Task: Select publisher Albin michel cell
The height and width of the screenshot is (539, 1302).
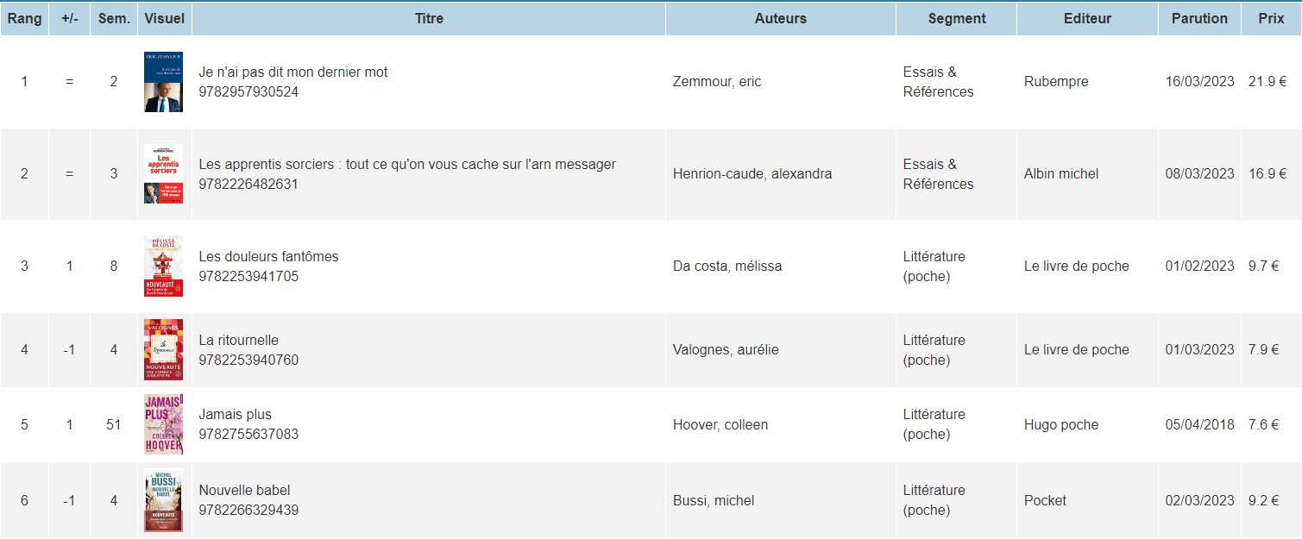Action: [x=1061, y=173]
